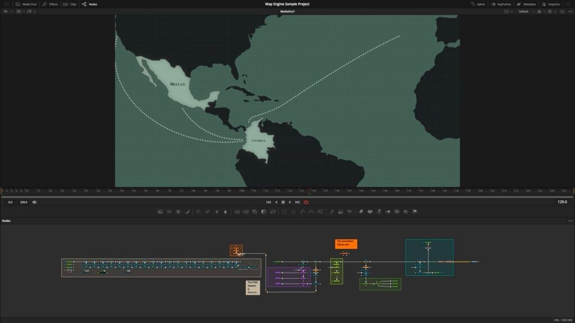575x323 pixels.
Task: Add a Text+ tool from toolbar
Action: [178, 212]
